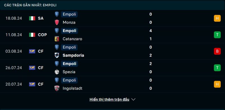Screen dimensions: 225x110
Task: Expand list with the down chevron arrow
Action: click(x=133, y=99)
